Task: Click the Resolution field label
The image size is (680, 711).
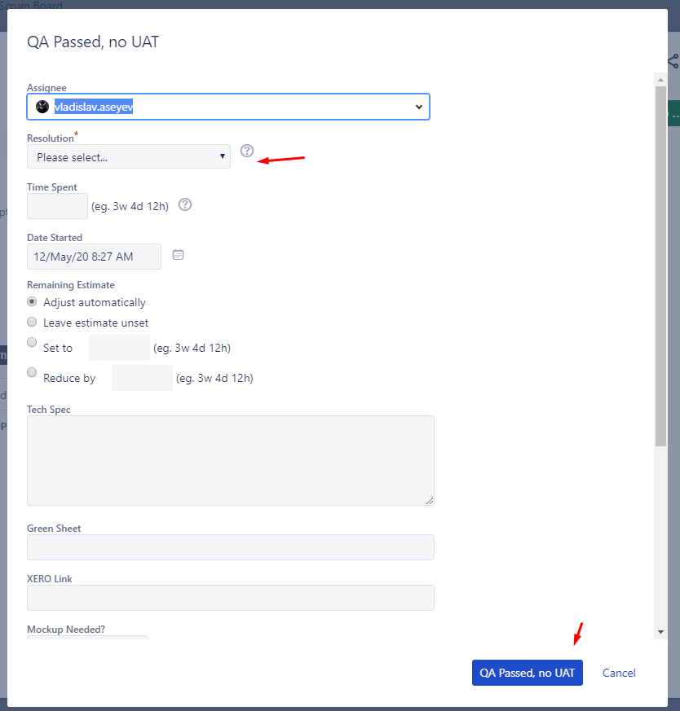Action: click(51, 138)
